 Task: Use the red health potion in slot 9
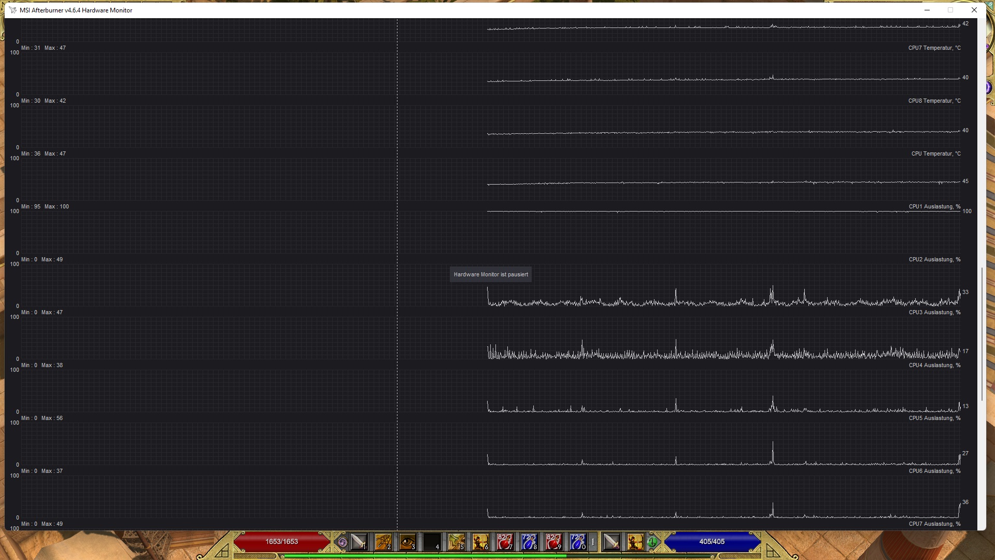[553, 542]
